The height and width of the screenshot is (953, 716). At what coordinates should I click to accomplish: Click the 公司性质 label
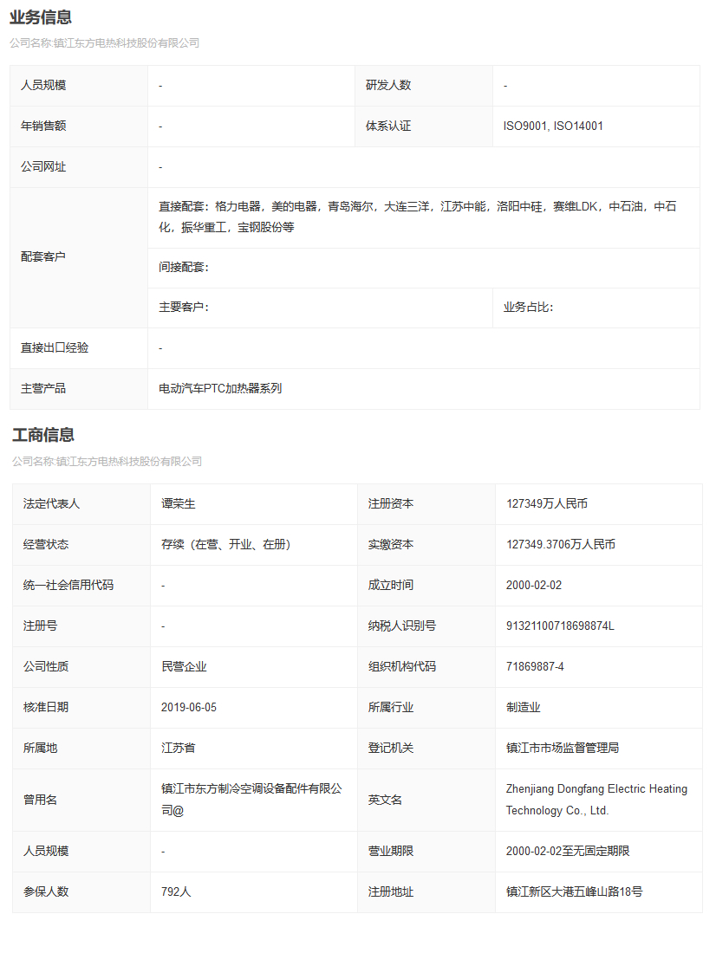pos(46,667)
